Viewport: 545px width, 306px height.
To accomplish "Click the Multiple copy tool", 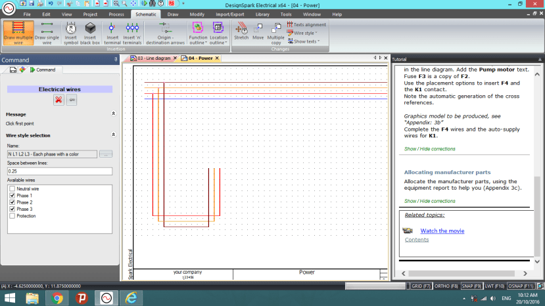I will pos(275,32).
